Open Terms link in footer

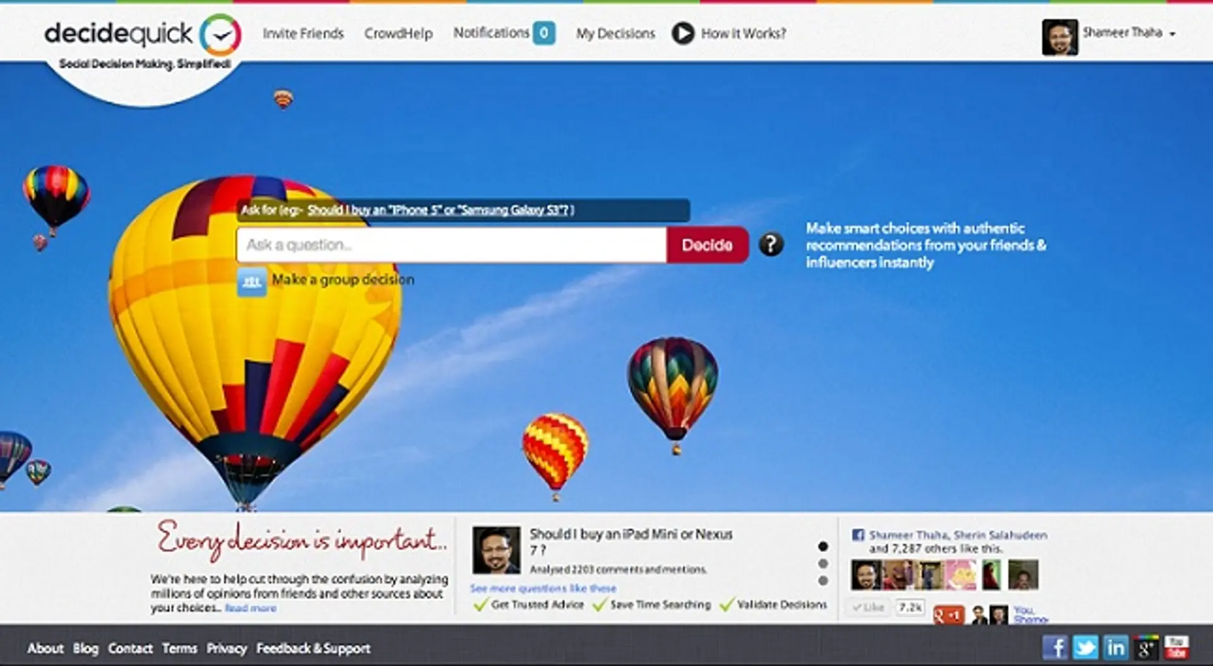[x=179, y=648]
